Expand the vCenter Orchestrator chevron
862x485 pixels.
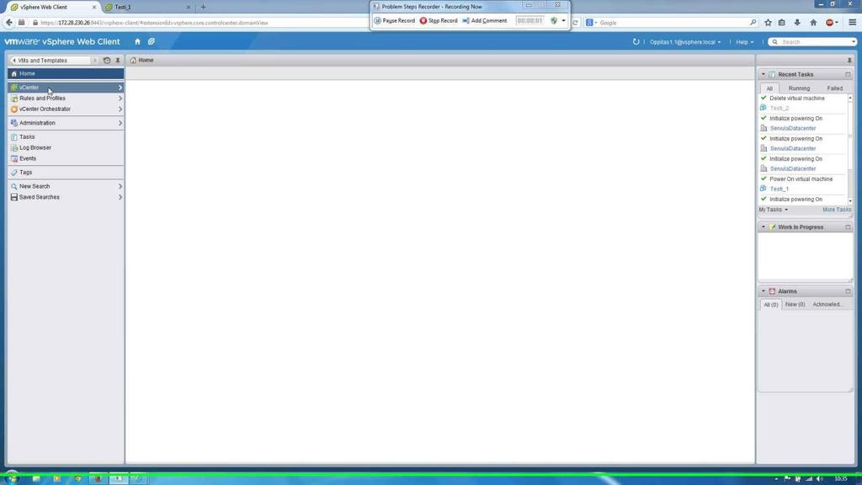coord(120,109)
